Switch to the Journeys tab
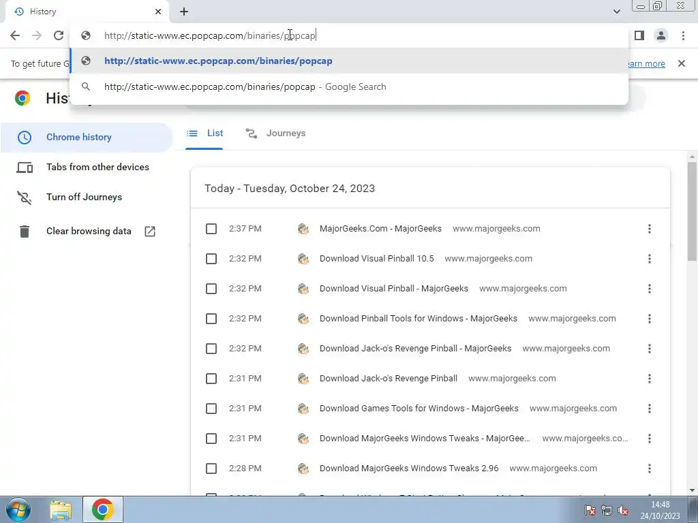The height and width of the screenshot is (523, 698). tap(275, 133)
